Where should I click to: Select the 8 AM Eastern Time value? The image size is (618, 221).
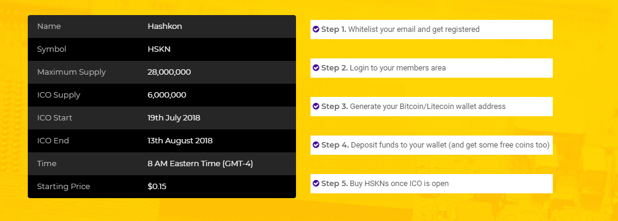click(x=200, y=164)
